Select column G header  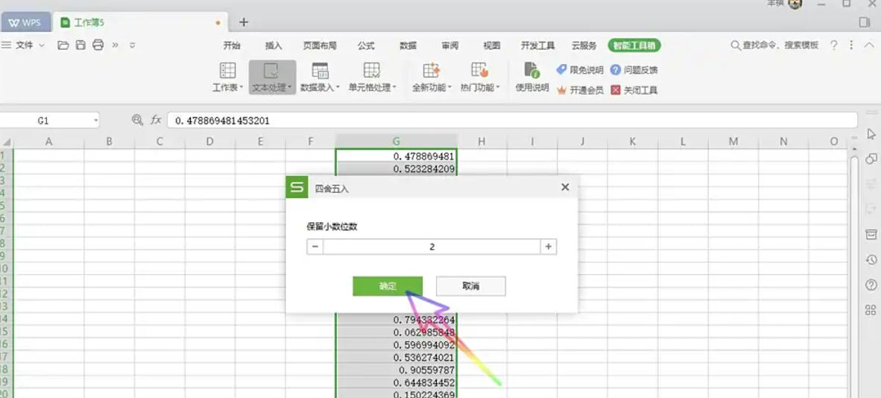coord(397,142)
